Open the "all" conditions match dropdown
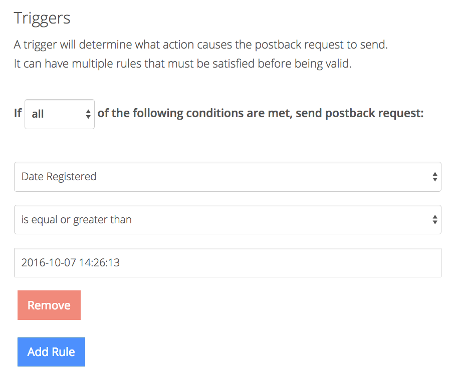Screen dimensions: 456x381 [59, 114]
